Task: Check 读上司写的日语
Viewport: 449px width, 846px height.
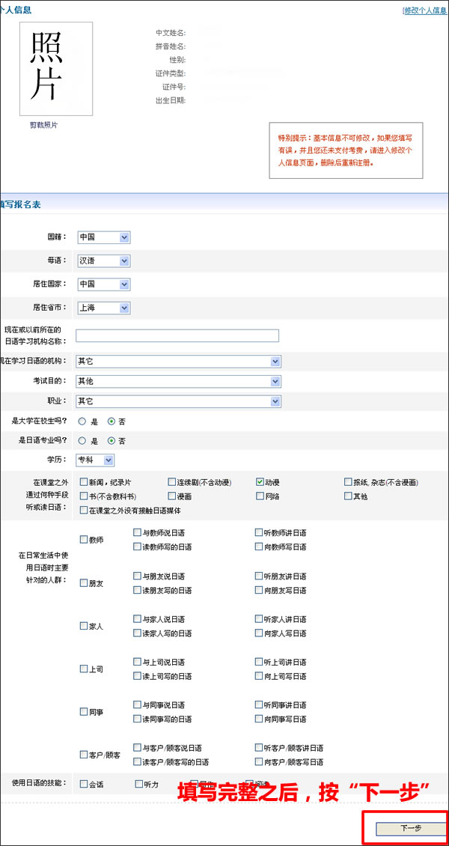Action: coord(137,675)
